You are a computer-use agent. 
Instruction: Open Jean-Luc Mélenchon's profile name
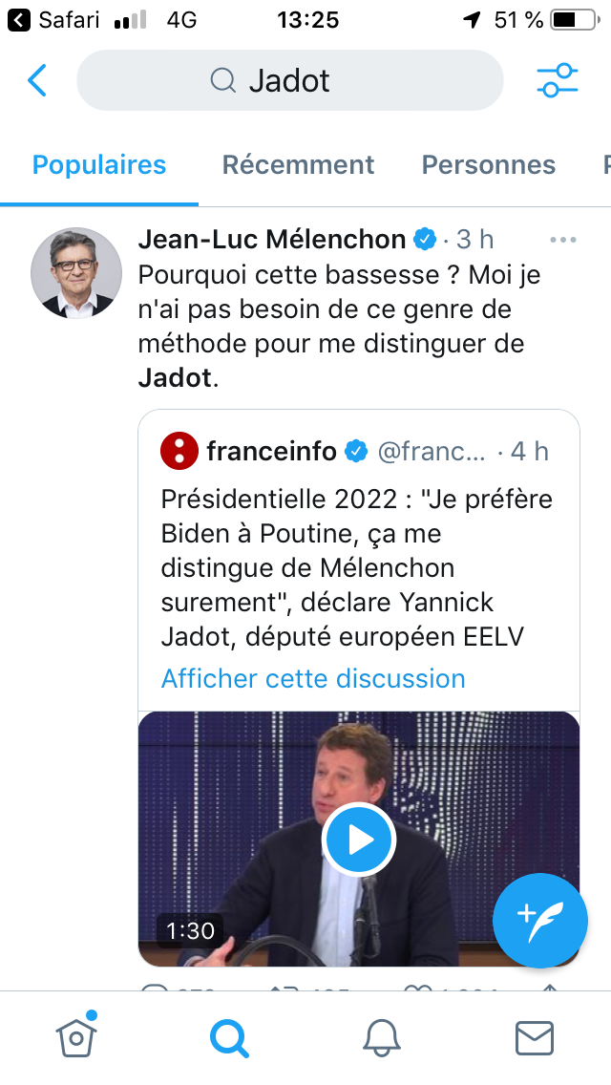click(272, 239)
